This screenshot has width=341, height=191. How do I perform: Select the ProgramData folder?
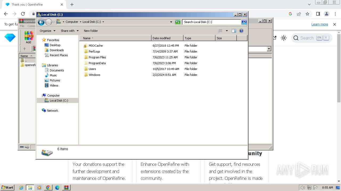pyautogui.click(x=97, y=63)
